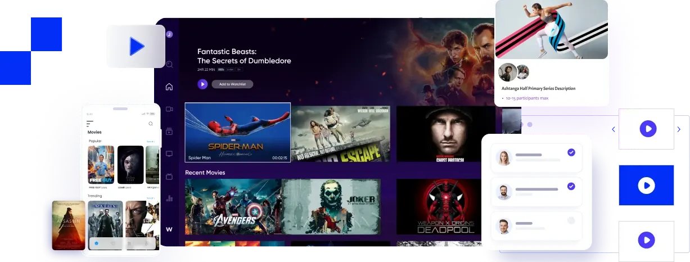The height and width of the screenshot is (262, 690).
Task: Tap the heart favorites tab in mobile bottom bar
Action: (113, 243)
